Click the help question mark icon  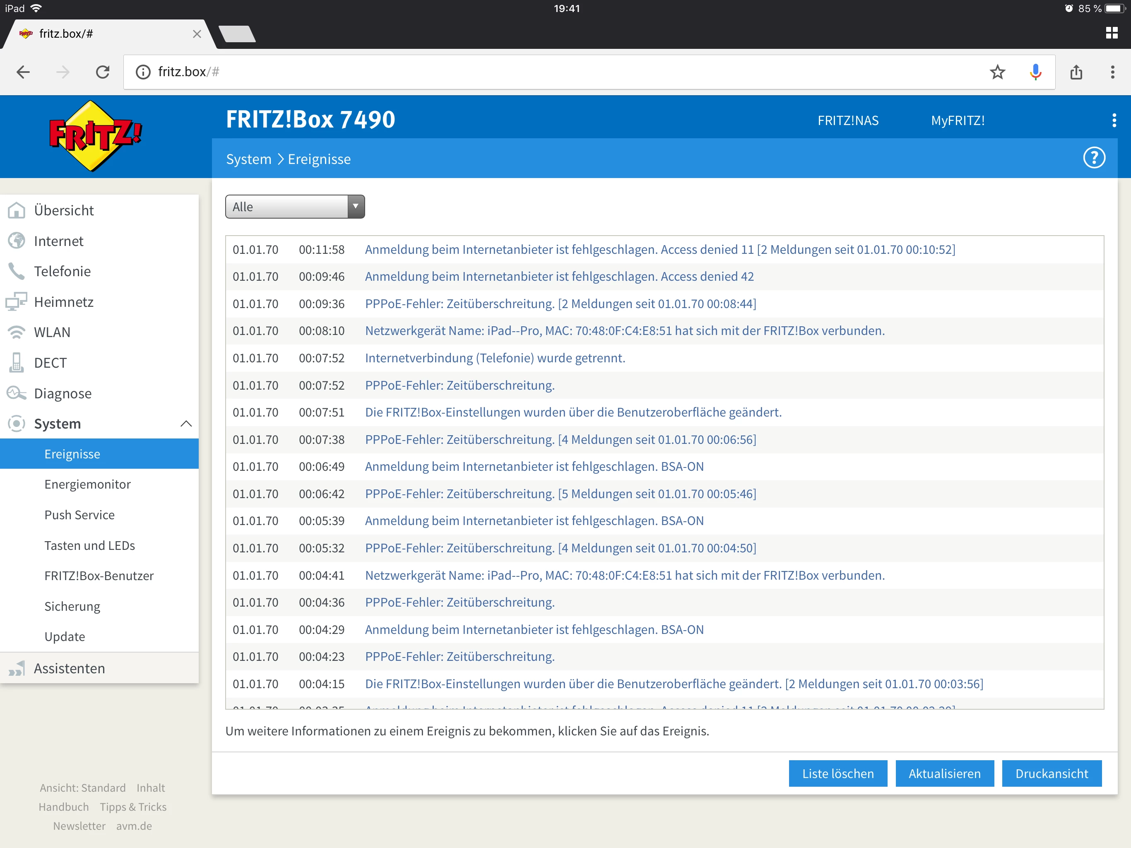1094,157
